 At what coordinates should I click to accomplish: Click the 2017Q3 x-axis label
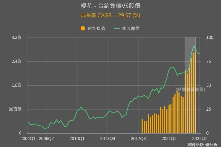pos(138,139)
